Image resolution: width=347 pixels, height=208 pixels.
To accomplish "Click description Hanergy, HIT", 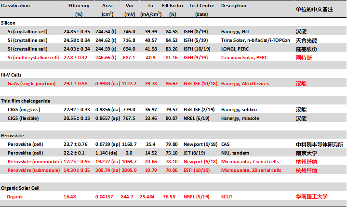I will pyautogui.click(x=235, y=32).
